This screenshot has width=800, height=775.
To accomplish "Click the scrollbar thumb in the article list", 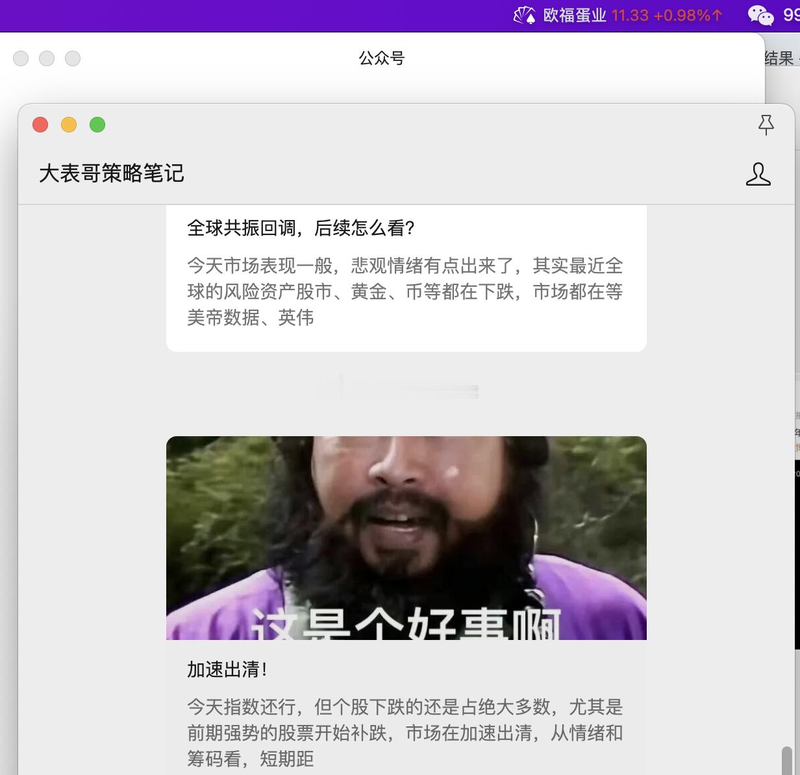I will (786, 760).
